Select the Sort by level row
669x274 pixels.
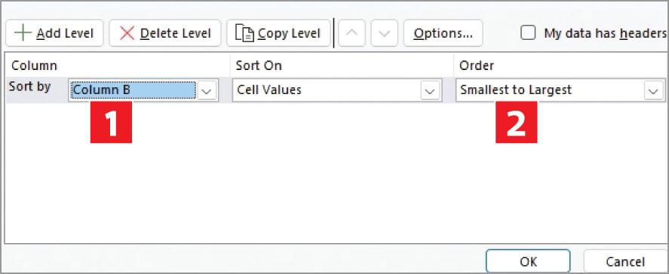point(336,90)
